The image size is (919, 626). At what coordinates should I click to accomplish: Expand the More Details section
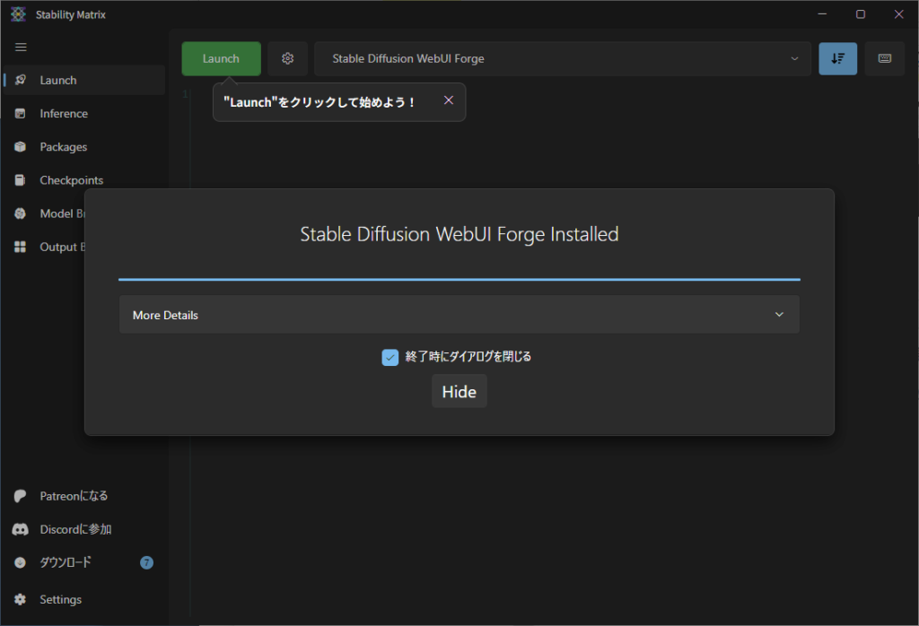[459, 315]
